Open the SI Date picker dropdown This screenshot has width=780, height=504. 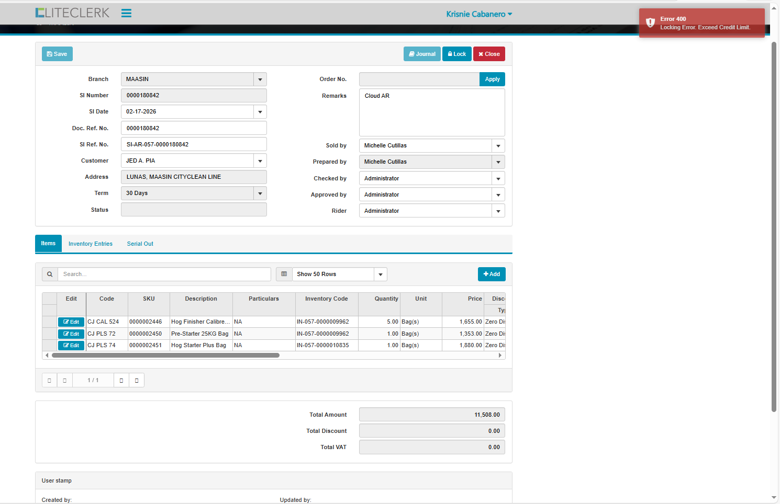[x=260, y=112]
